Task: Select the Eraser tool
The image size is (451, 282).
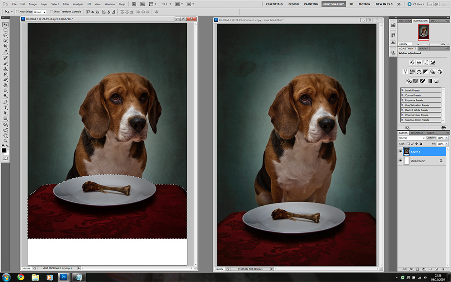Action: pos(5,79)
